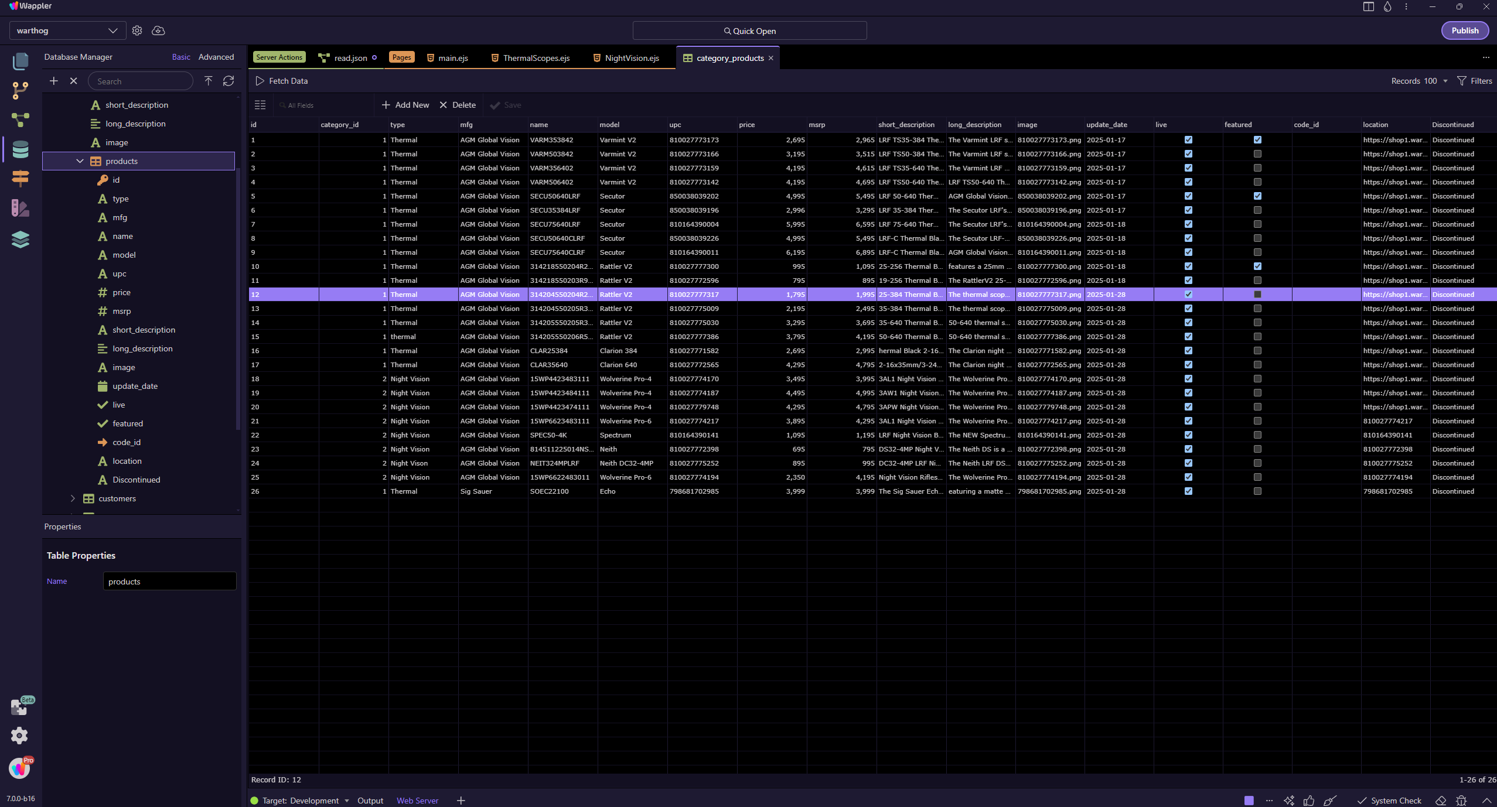Toggle live checkbox for row 26
The width and height of the screenshot is (1497, 807).
point(1188,491)
